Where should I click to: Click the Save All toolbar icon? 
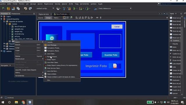[18, 8]
